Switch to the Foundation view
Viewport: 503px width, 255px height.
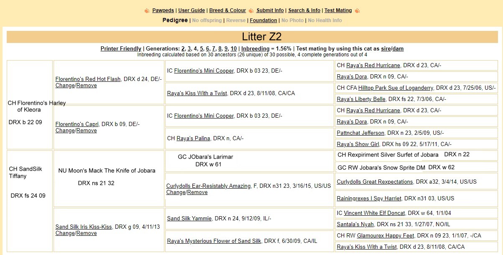coord(263,20)
